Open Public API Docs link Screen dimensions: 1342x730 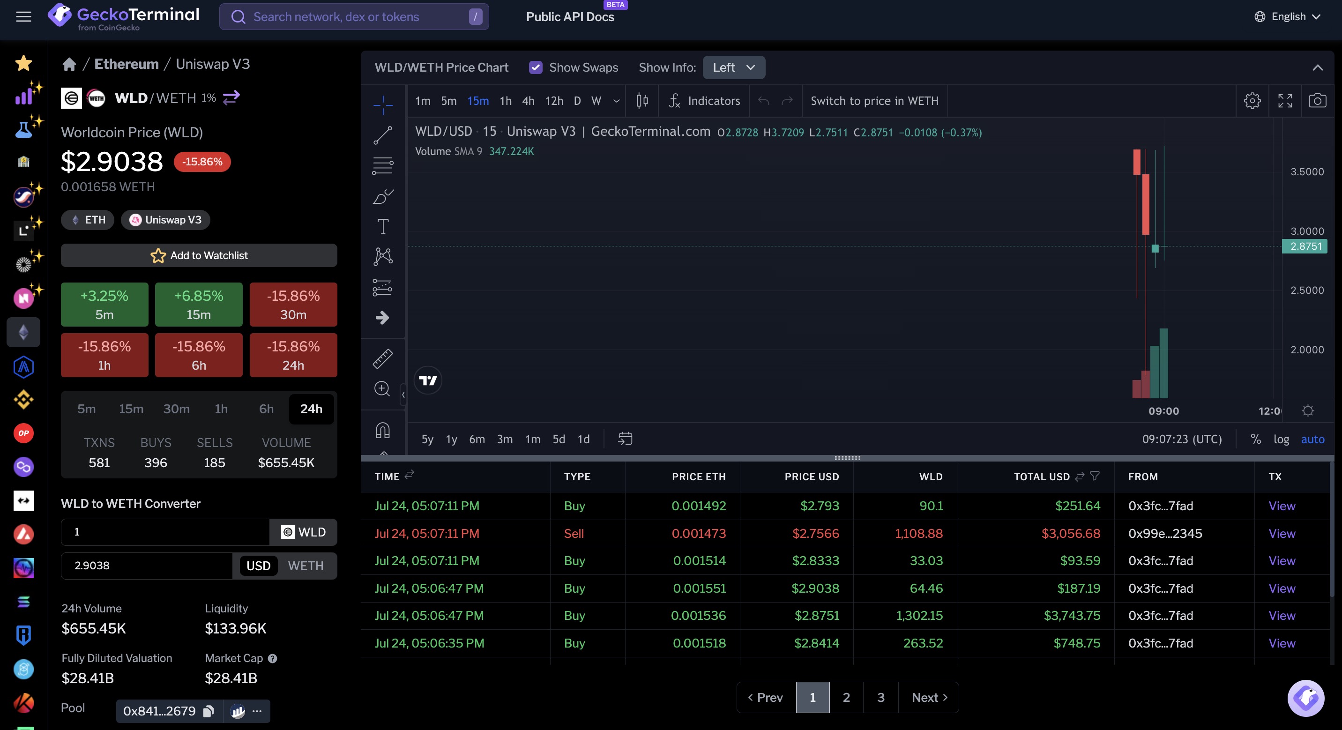[570, 17]
